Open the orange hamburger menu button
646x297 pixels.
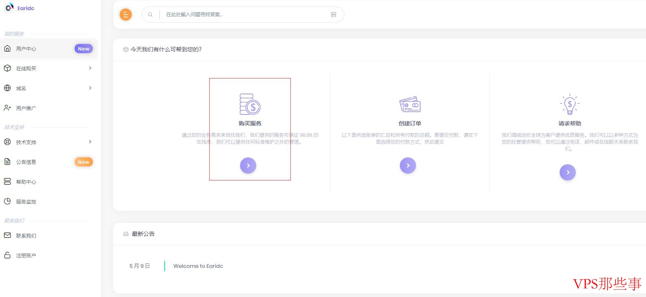click(x=126, y=15)
